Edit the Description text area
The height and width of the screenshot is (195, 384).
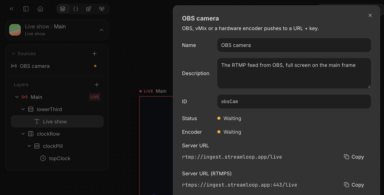[294, 73]
